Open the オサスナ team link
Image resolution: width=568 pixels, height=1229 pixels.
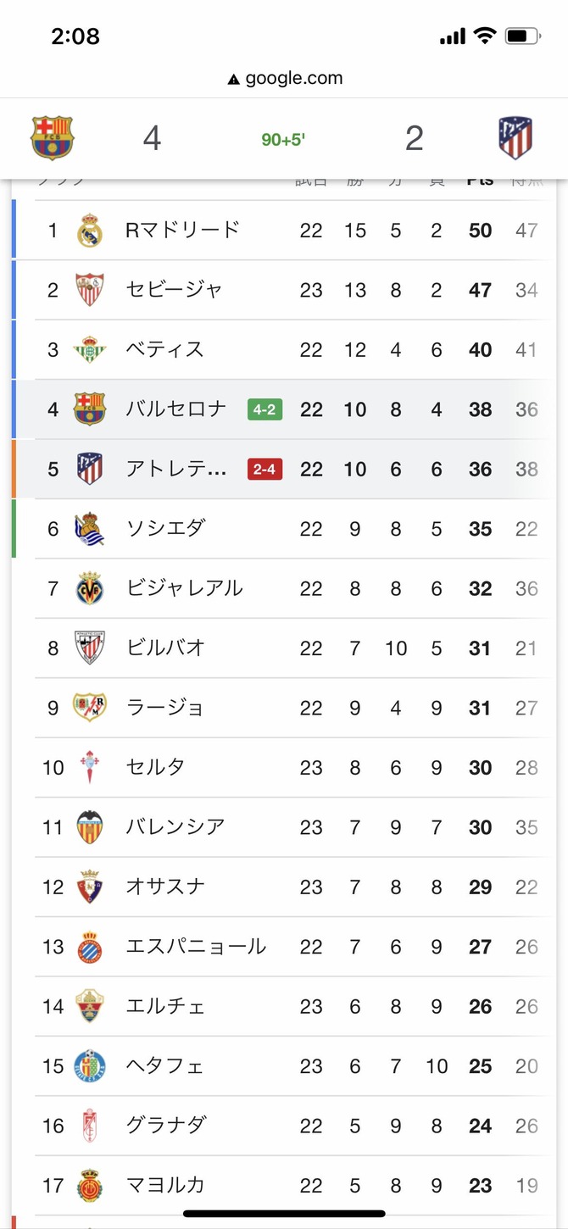click(165, 887)
